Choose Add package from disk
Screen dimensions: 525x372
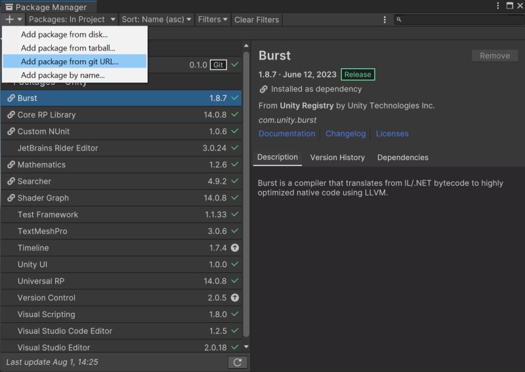(x=75, y=35)
